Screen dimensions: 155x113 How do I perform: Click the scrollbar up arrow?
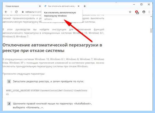tap(151, 16)
